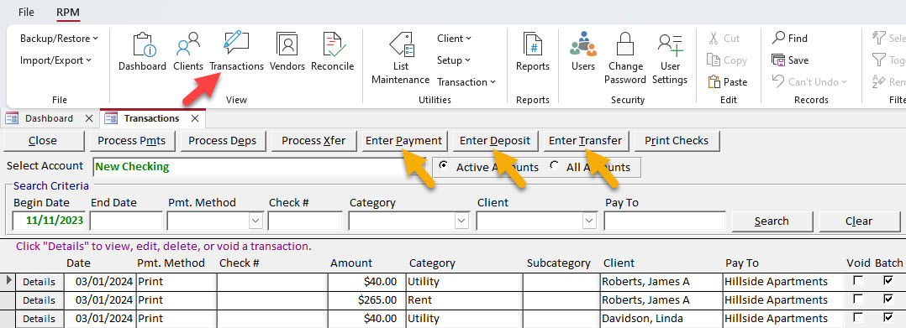Click the Enter Transfer button
This screenshot has height=328, width=906.
coord(585,141)
